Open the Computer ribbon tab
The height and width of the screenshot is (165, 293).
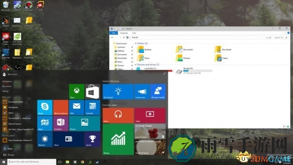click(x=124, y=33)
